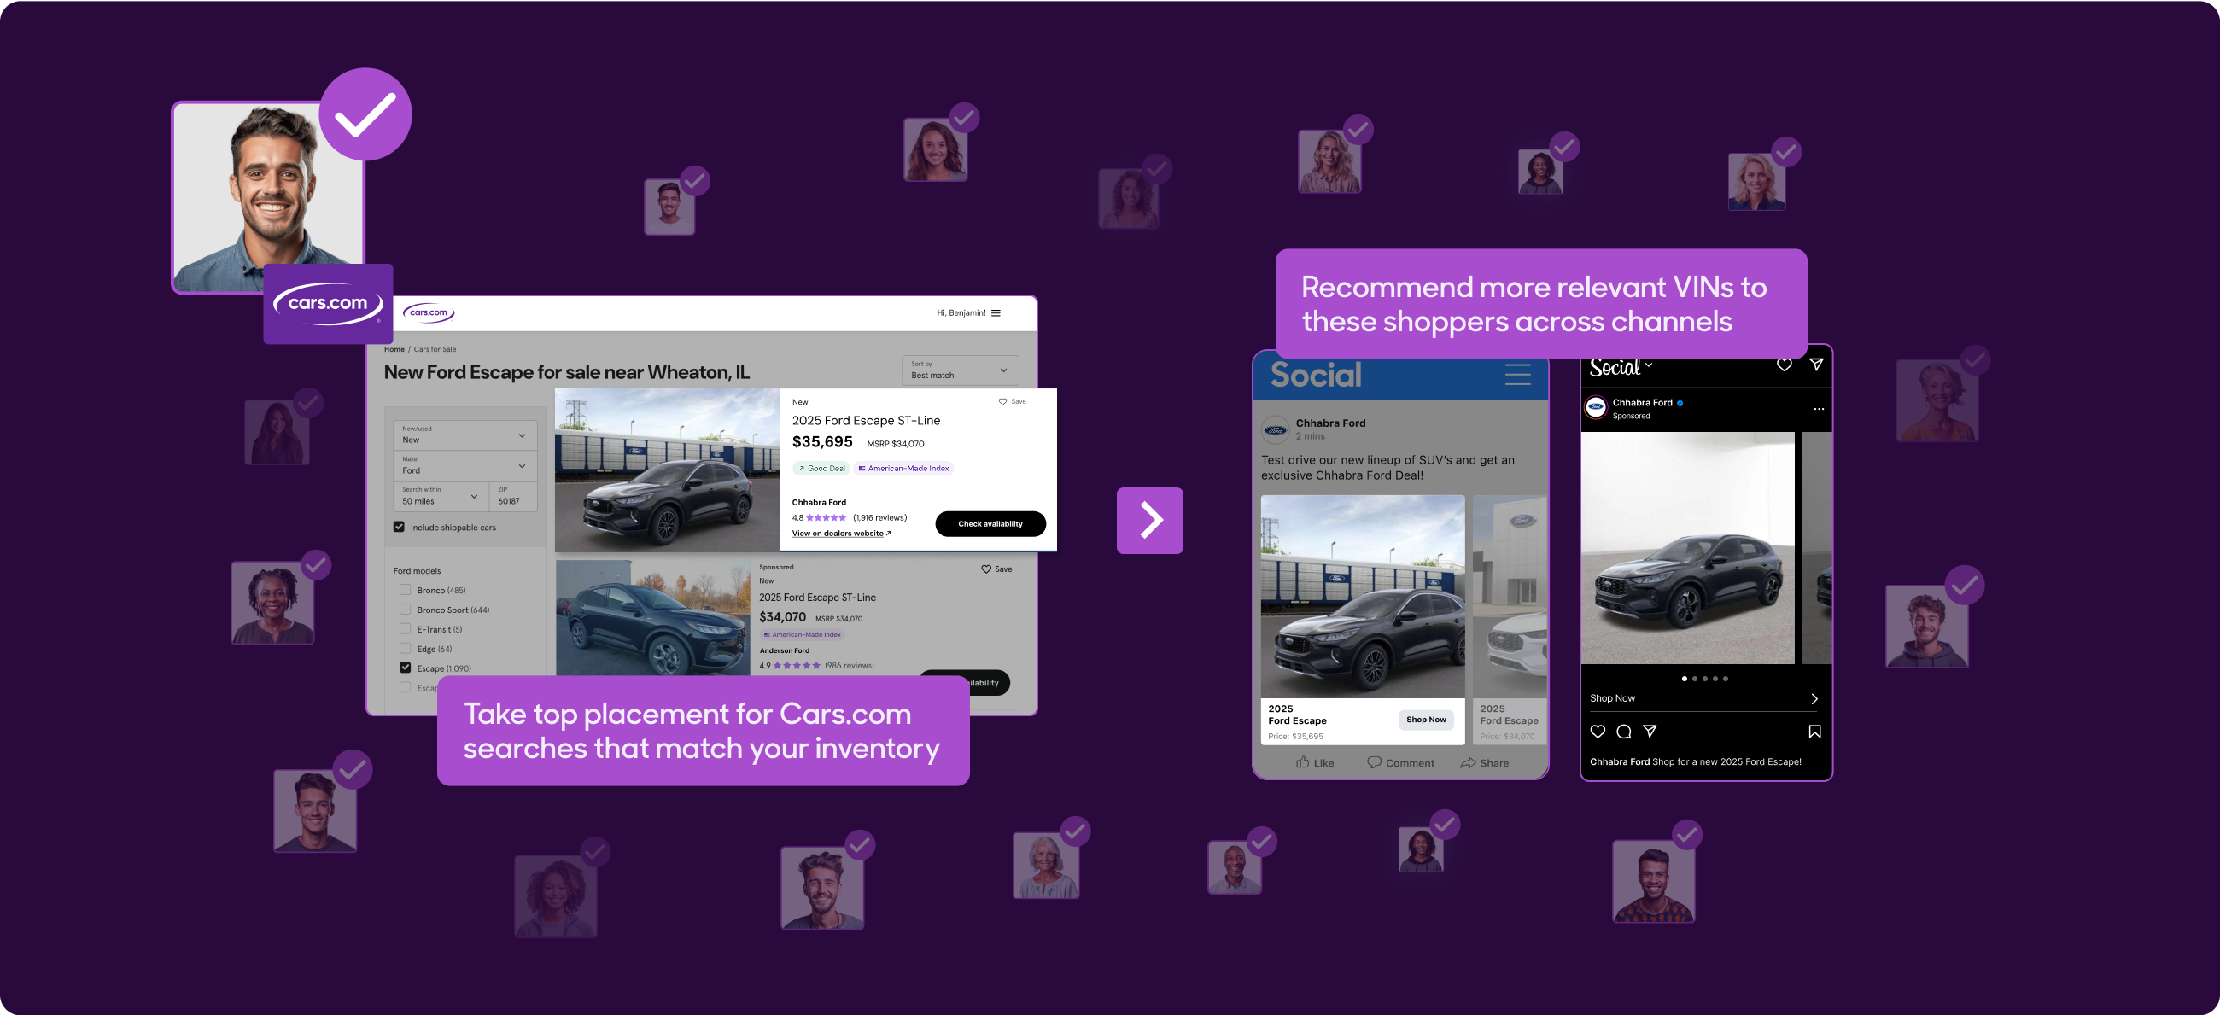The height and width of the screenshot is (1015, 2220).
Task: Open the Sort by Best match dropdown
Action: [960, 370]
